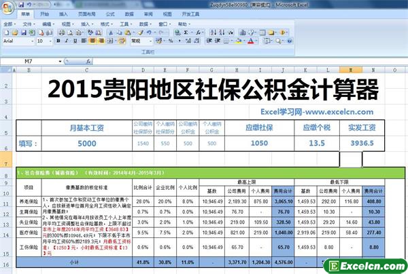The width and height of the screenshot is (408, 274).
Task: Open the 编辑 dropdown menu
Action: (48, 24)
